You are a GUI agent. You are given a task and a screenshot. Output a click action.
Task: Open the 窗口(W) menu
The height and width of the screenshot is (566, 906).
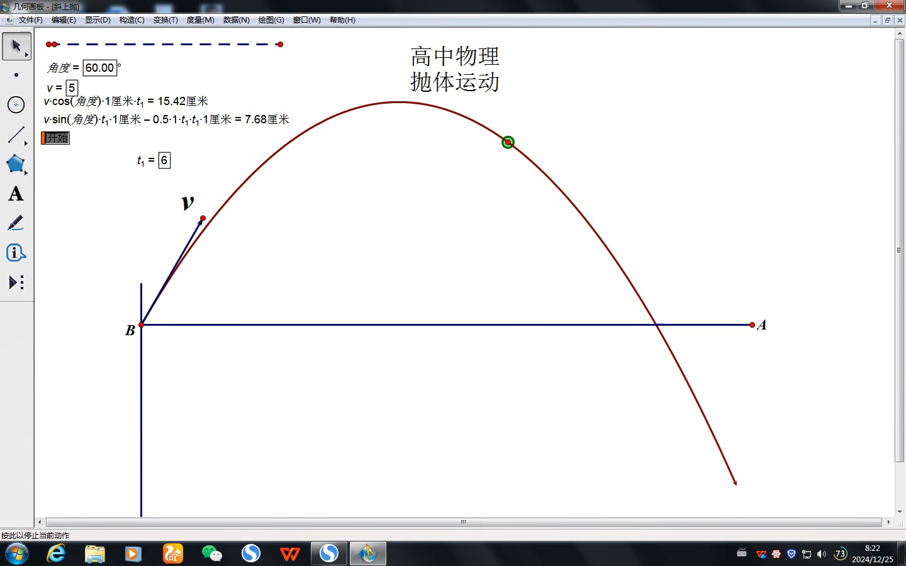[306, 20]
